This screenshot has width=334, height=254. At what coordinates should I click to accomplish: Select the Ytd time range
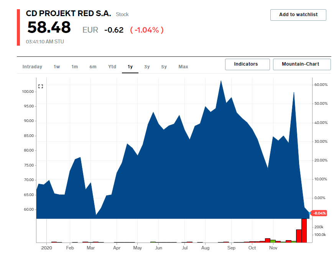pyautogui.click(x=112, y=67)
